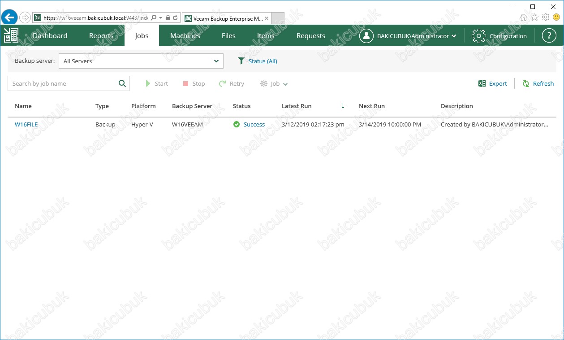Refresh the jobs list

pos(538,83)
